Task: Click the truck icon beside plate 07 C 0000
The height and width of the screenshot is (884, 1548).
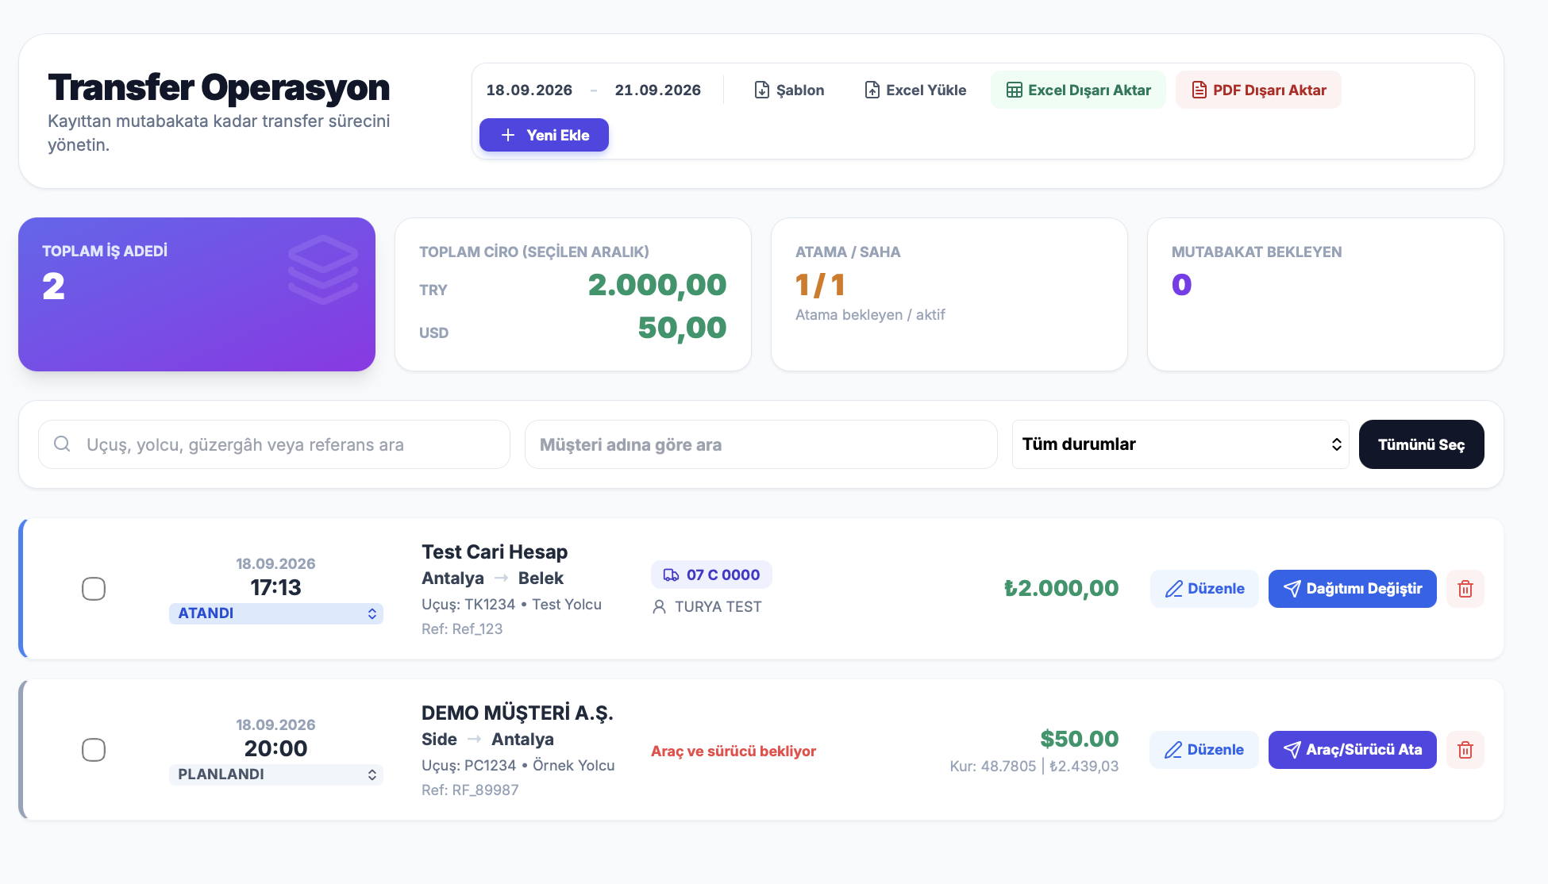Action: [671, 575]
